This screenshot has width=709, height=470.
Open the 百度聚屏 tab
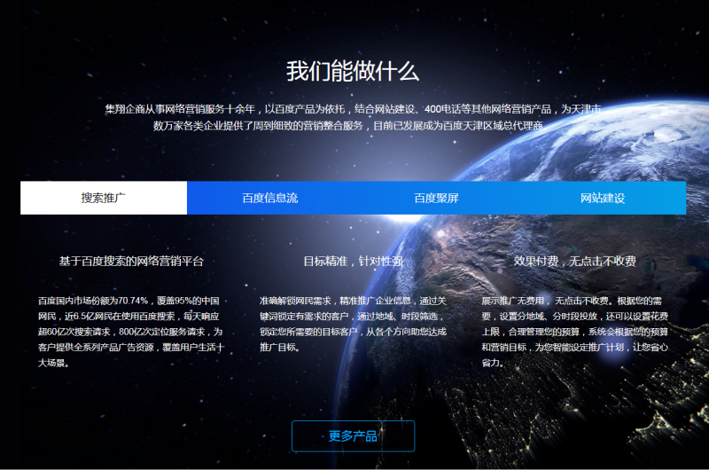coord(436,198)
